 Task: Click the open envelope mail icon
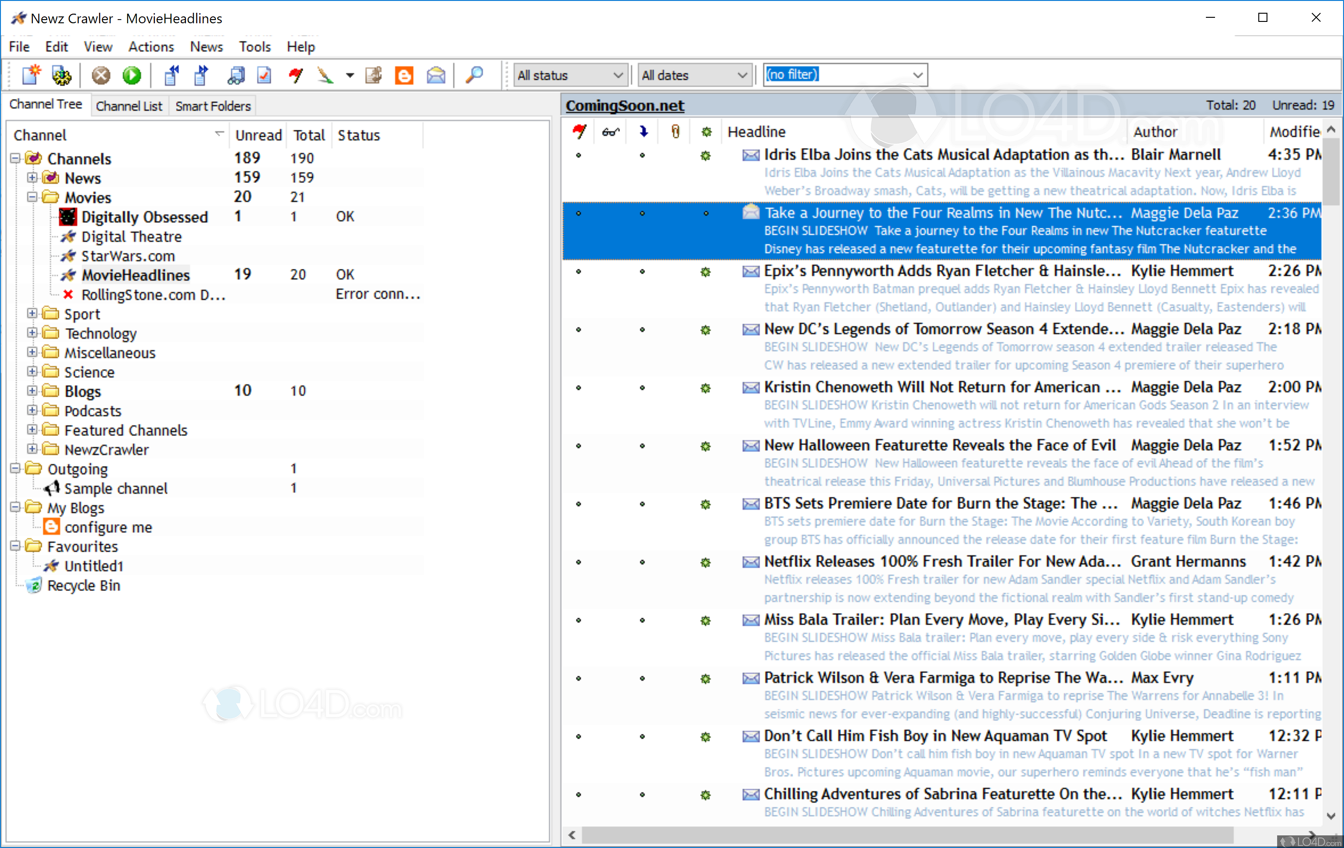point(436,75)
